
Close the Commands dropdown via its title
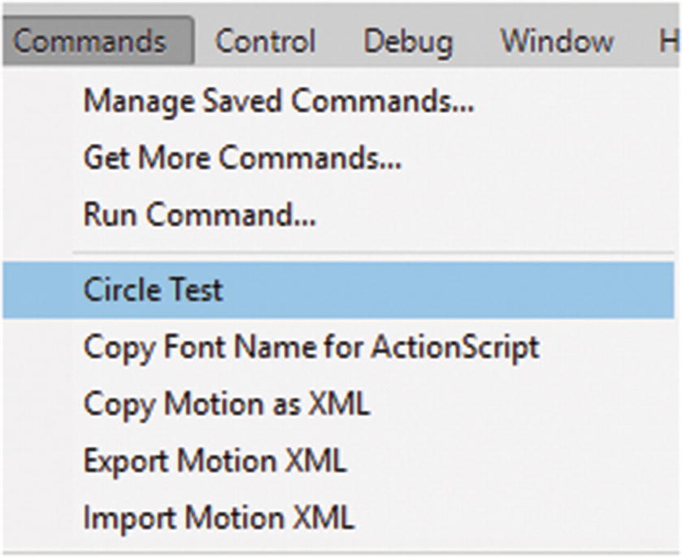coord(90,41)
